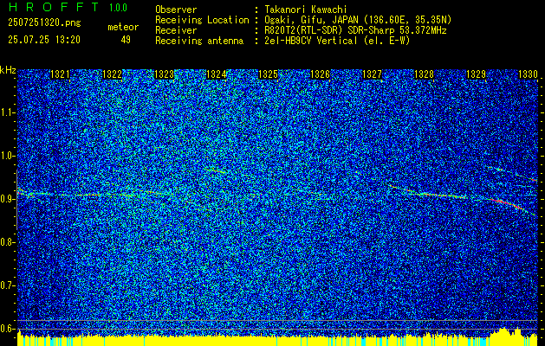Click the 1323 time marker
Screen dimensions: 545x346
164,74
